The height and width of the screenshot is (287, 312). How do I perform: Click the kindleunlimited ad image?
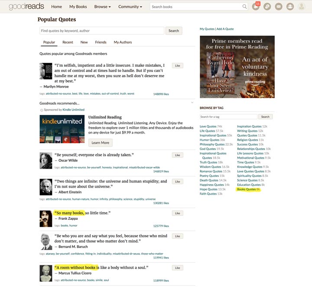pyautogui.click(x=62, y=129)
